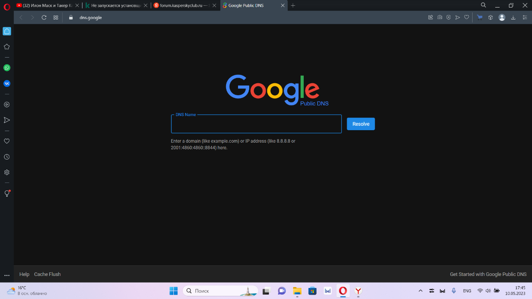Click the padlock site security icon

point(70,17)
